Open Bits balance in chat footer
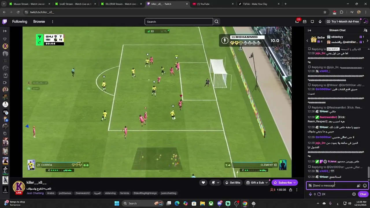The image size is (370, 208). 312,194
